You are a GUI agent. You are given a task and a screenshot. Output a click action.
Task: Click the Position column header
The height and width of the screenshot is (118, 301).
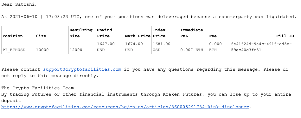(x=13, y=36)
